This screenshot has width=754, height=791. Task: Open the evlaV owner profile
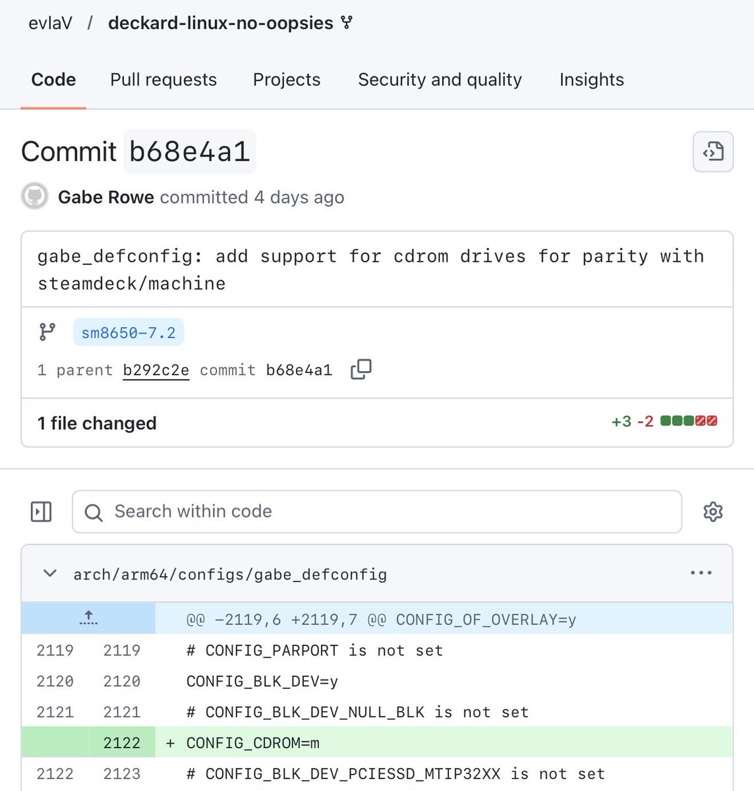50,23
